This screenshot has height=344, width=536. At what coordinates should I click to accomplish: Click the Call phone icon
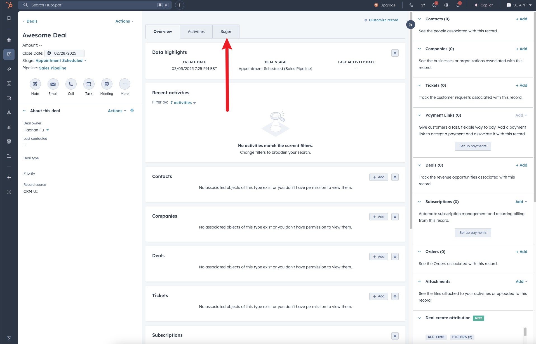[71, 84]
